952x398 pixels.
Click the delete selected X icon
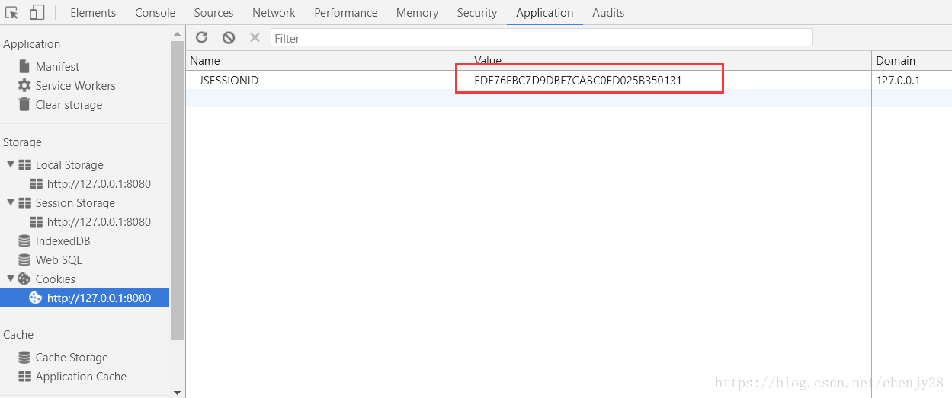point(255,37)
